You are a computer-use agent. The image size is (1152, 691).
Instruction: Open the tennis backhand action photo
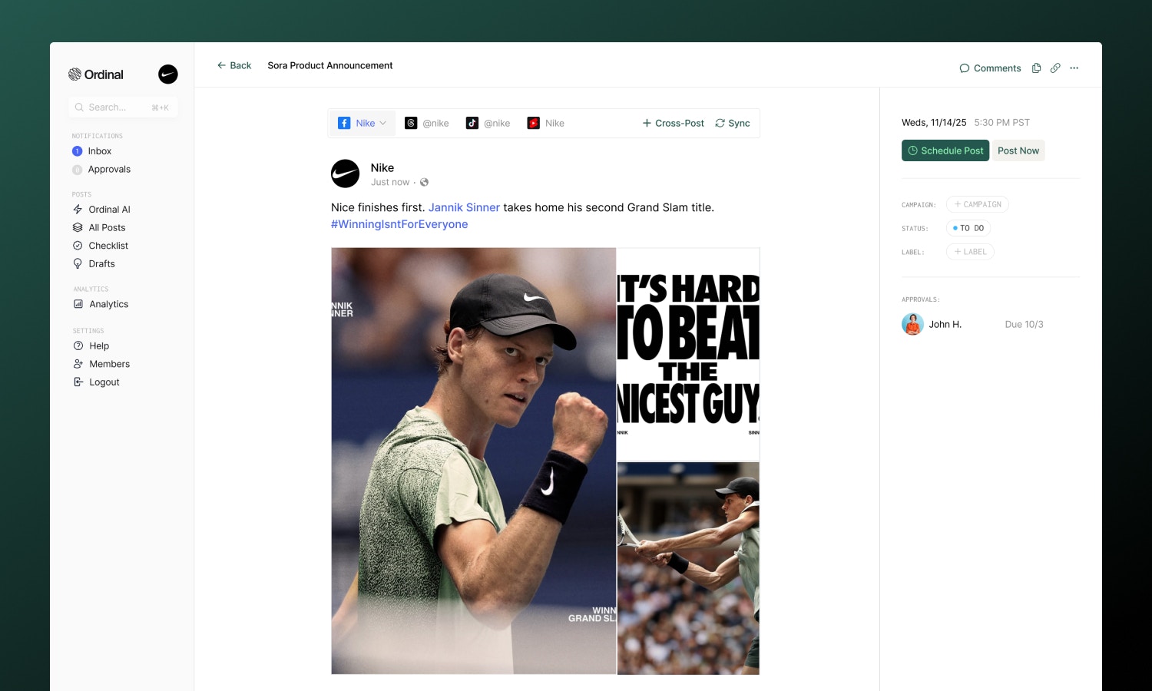coord(688,568)
